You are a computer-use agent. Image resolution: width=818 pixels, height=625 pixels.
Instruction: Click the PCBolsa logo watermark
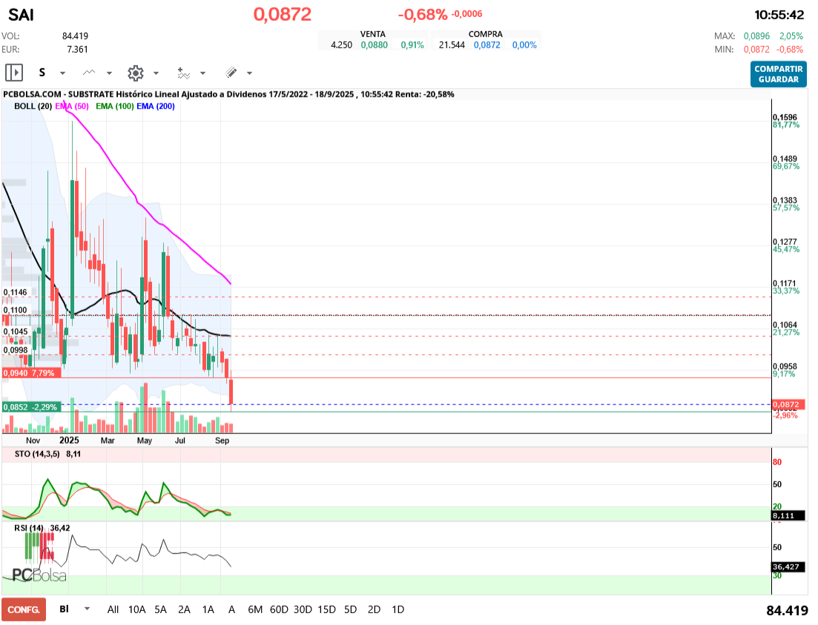40,575
